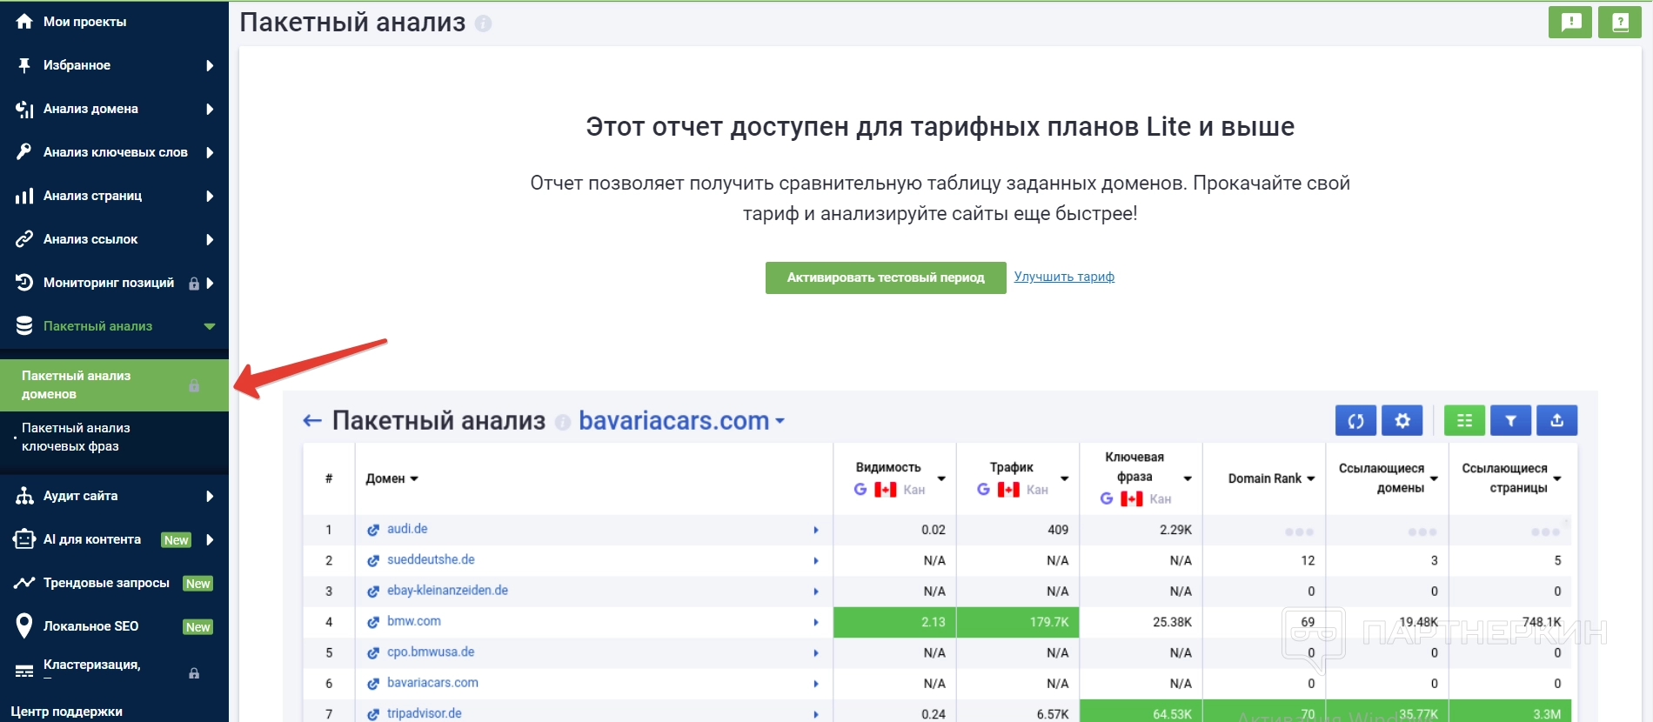
Task: Expand the Анализ страниц submenu arrow
Action: [210, 196]
